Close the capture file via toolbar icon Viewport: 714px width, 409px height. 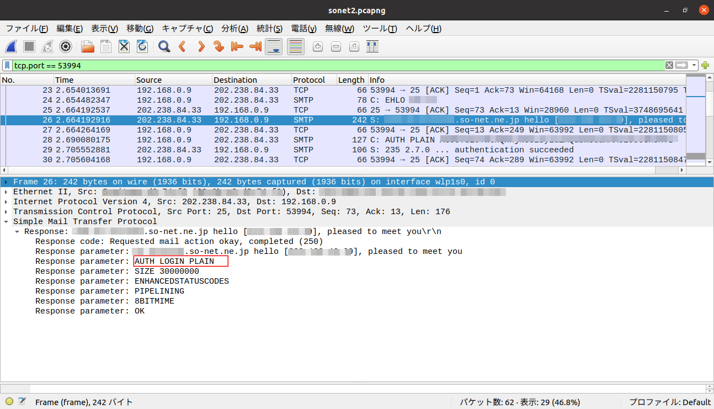pos(124,47)
